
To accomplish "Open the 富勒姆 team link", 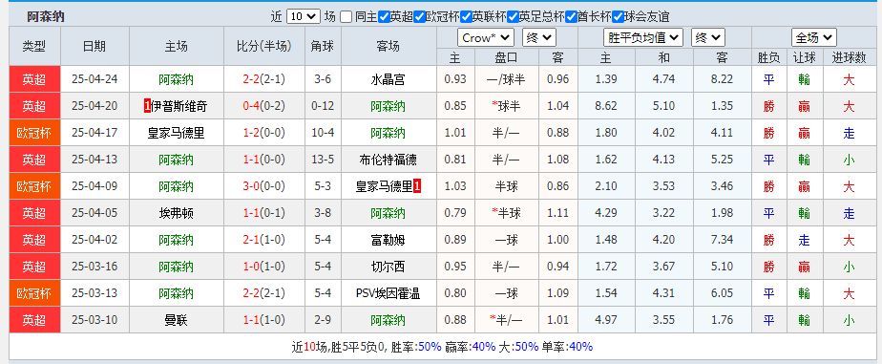I will [x=388, y=240].
